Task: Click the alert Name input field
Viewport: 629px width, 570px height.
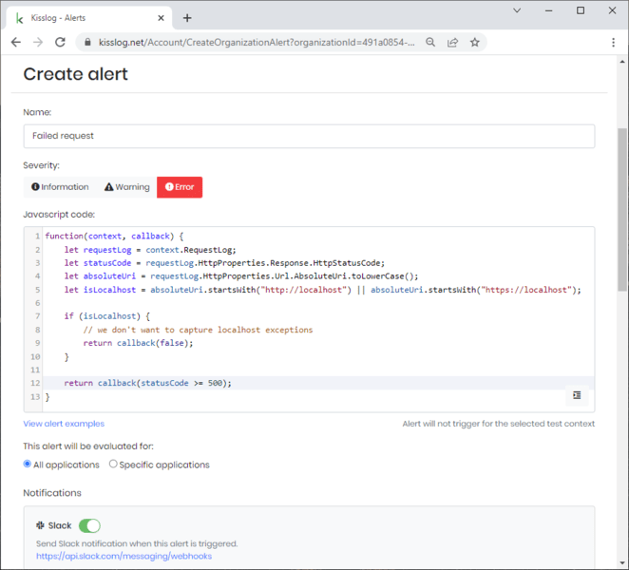Action: coord(309,136)
